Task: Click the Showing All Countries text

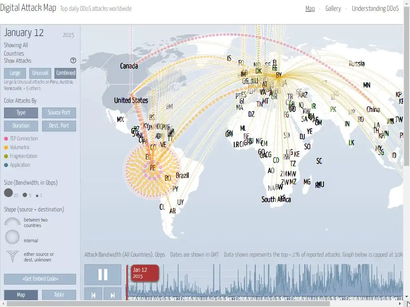Action: pos(16,49)
